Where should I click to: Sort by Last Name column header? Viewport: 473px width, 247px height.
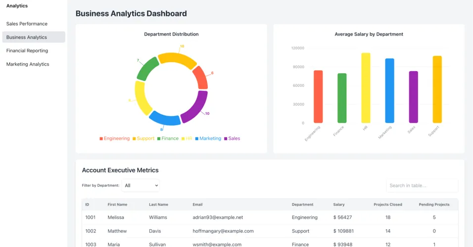coord(158,205)
